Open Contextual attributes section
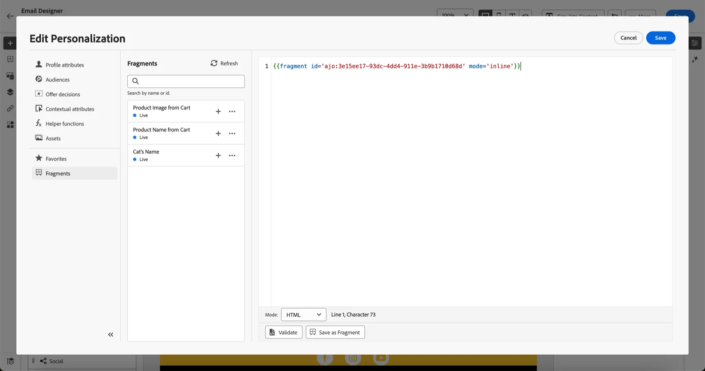Image resolution: width=705 pixels, height=371 pixels. coord(75,109)
